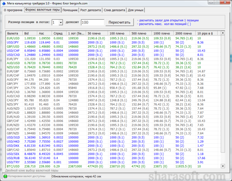
Task: Select the AUD/CHF row
Action: (x=113, y=129)
